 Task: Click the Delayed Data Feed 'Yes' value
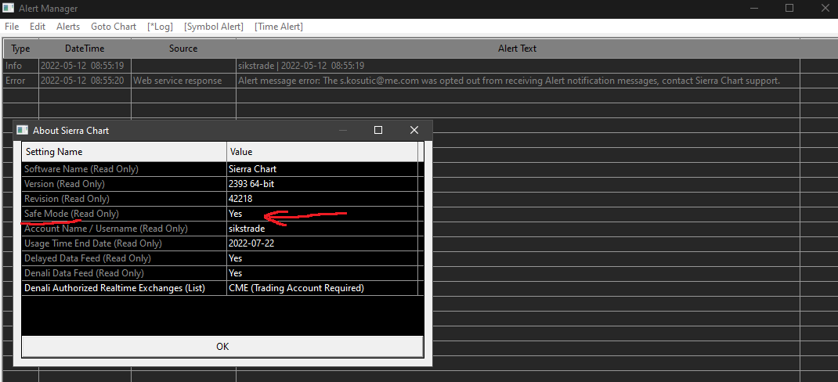point(322,258)
